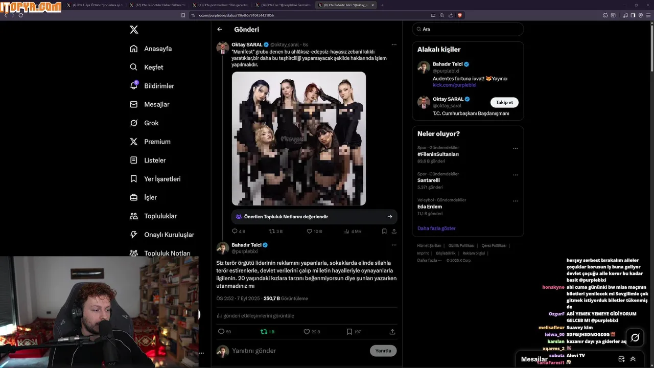Switch to X'te Ece browser tab

click(283, 5)
